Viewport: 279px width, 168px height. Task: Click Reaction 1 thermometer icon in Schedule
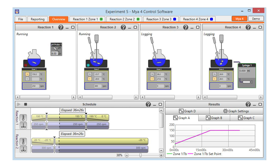(x=23, y=118)
